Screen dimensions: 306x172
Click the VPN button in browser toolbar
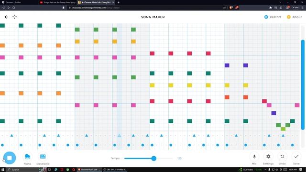[295, 8]
